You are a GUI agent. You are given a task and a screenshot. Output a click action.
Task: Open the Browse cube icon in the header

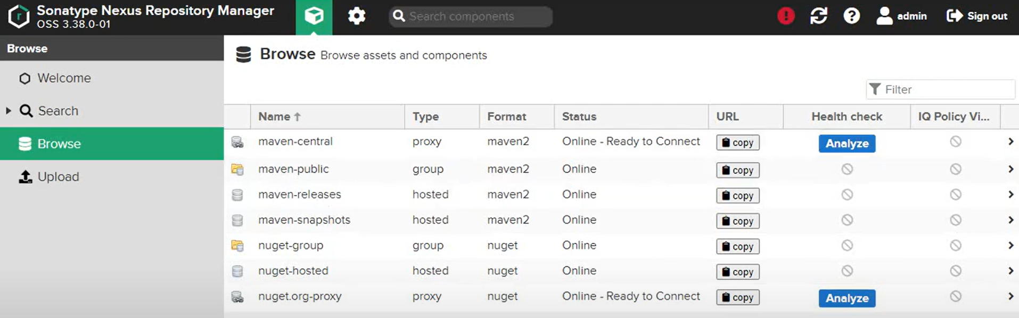point(314,16)
